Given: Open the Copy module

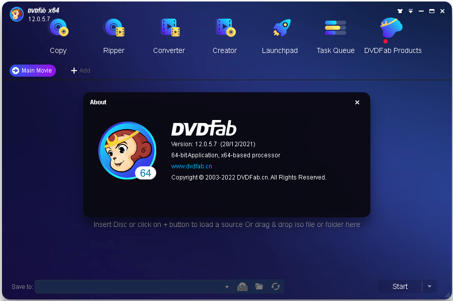Looking at the screenshot, I should (58, 36).
